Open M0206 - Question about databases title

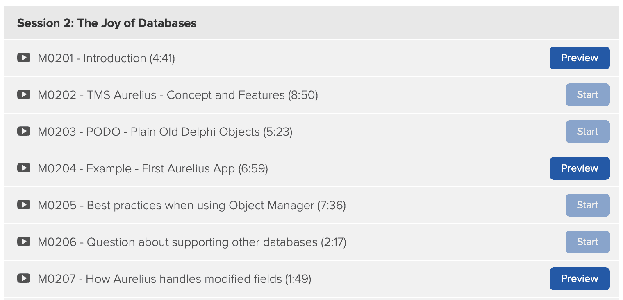(x=192, y=242)
